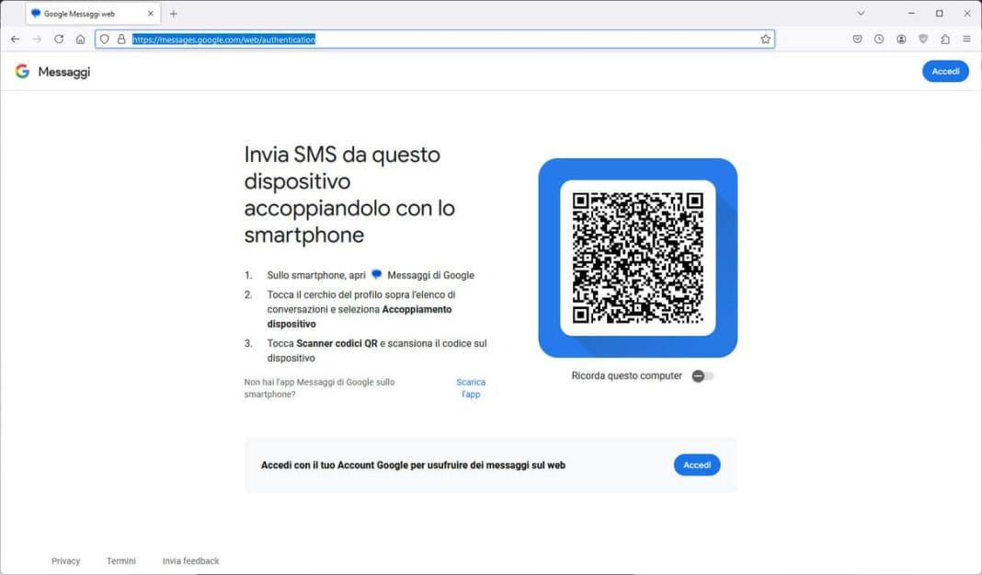View site security padlock details

(121, 39)
